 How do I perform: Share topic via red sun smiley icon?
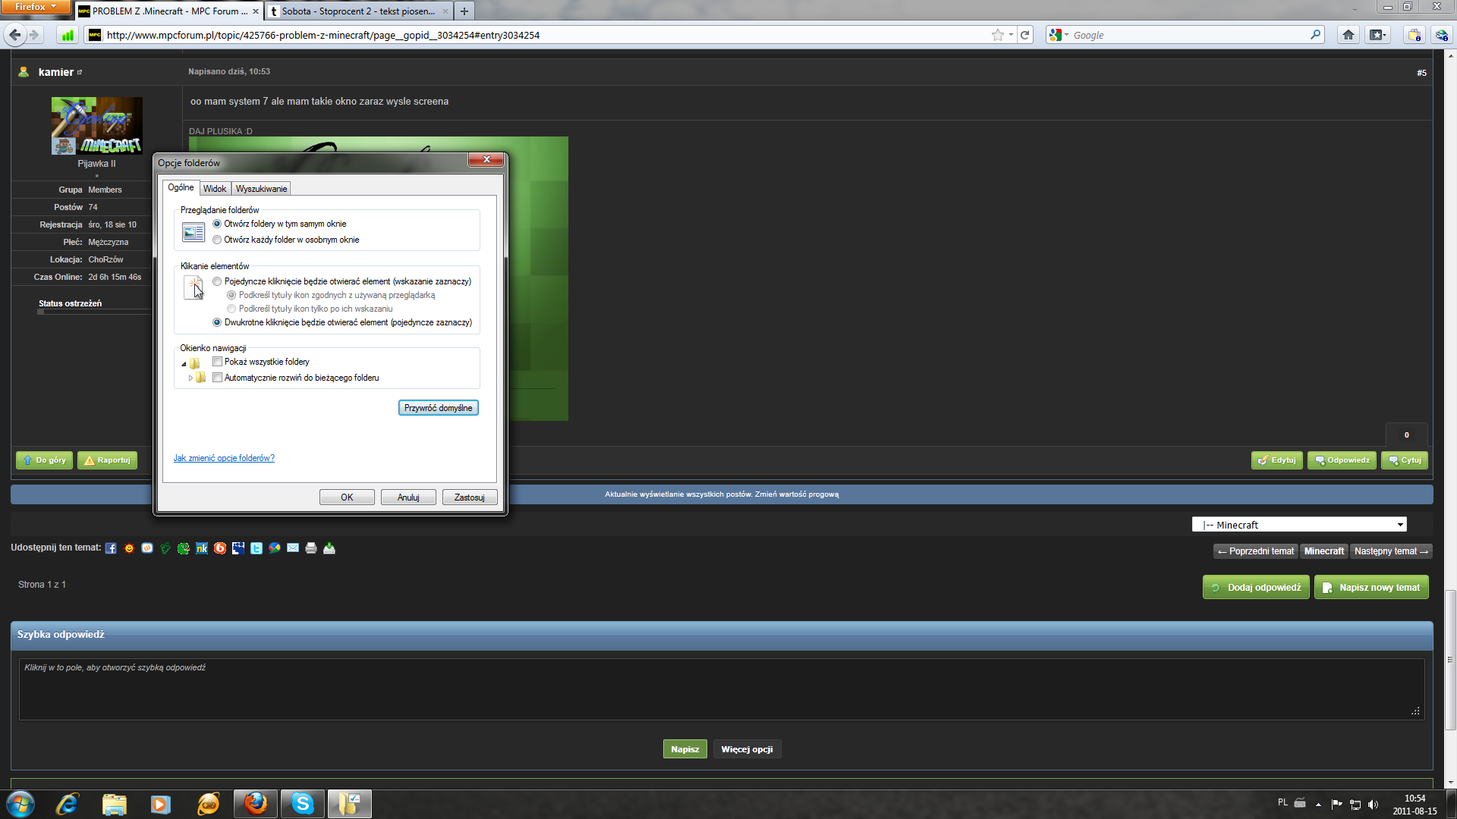click(129, 548)
